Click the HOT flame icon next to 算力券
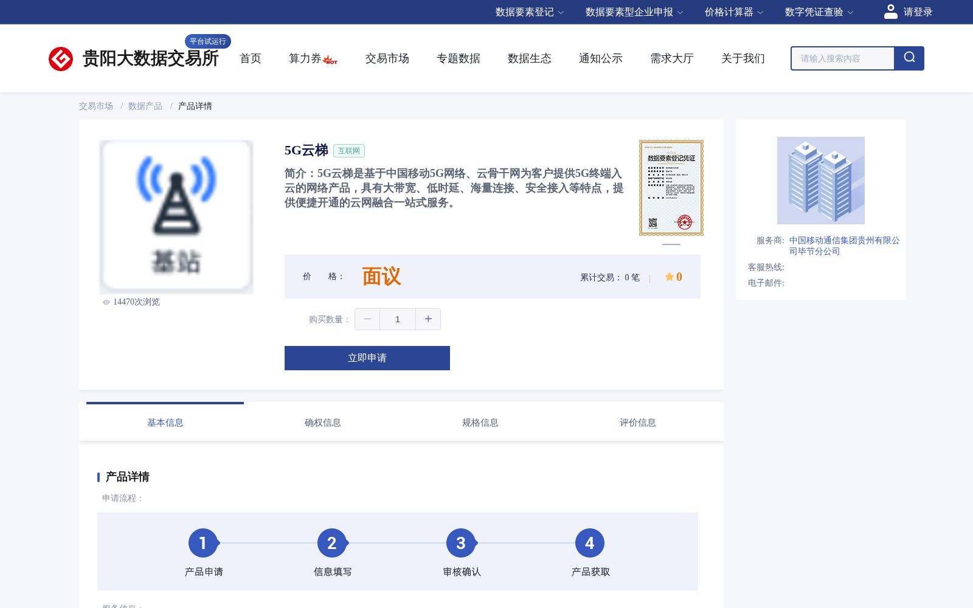 [330, 60]
